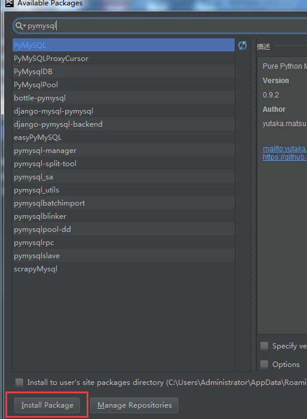Open the search history magnifier dropdown

pyautogui.click(x=20, y=26)
